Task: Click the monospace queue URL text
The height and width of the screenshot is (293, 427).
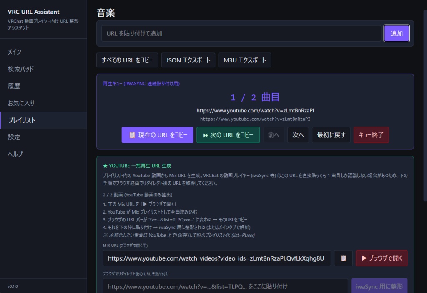Action: (x=255, y=119)
